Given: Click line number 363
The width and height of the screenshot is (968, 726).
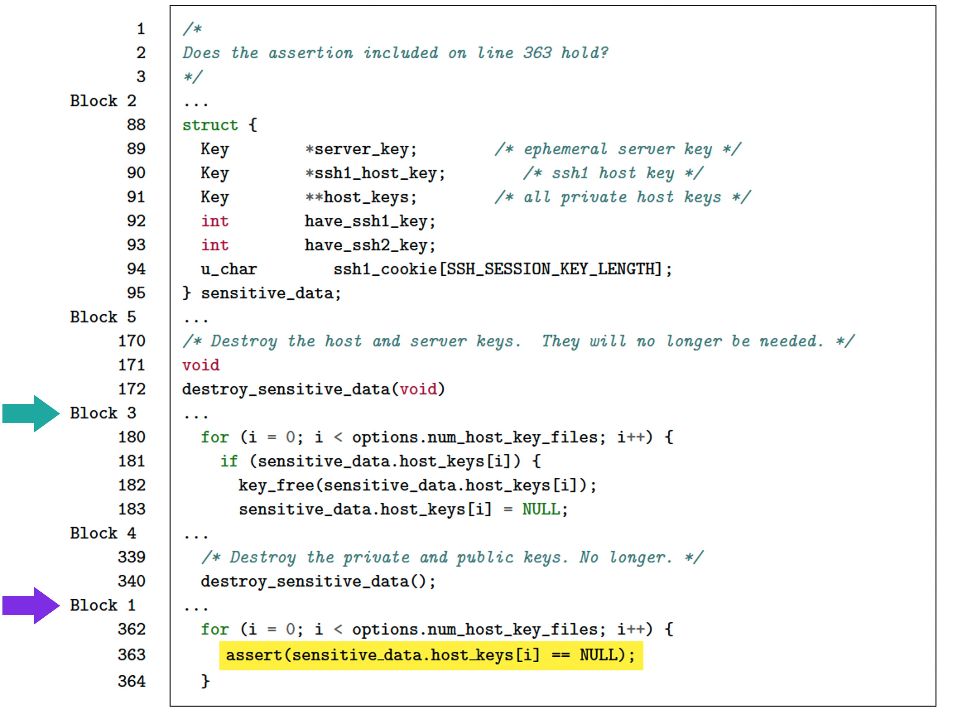Looking at the screenshot, I should pyautogui.click(x=131, y=655).
